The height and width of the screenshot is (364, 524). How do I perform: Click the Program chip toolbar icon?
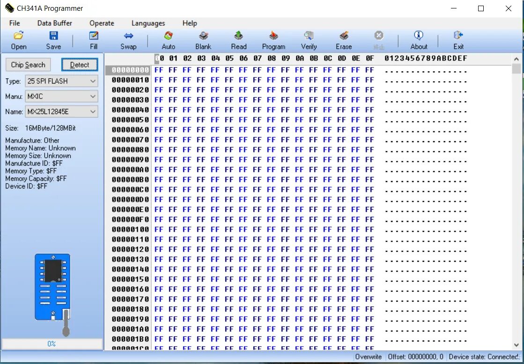click(x=273, y=36)
